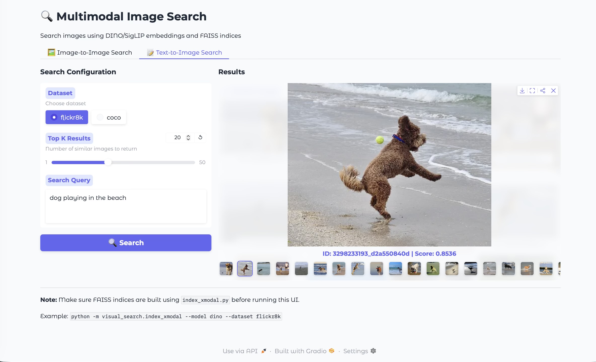This screenshot has height=362, width=596.
Task: Click the rocket icon next to Use via API
Action: pos(263,351)
